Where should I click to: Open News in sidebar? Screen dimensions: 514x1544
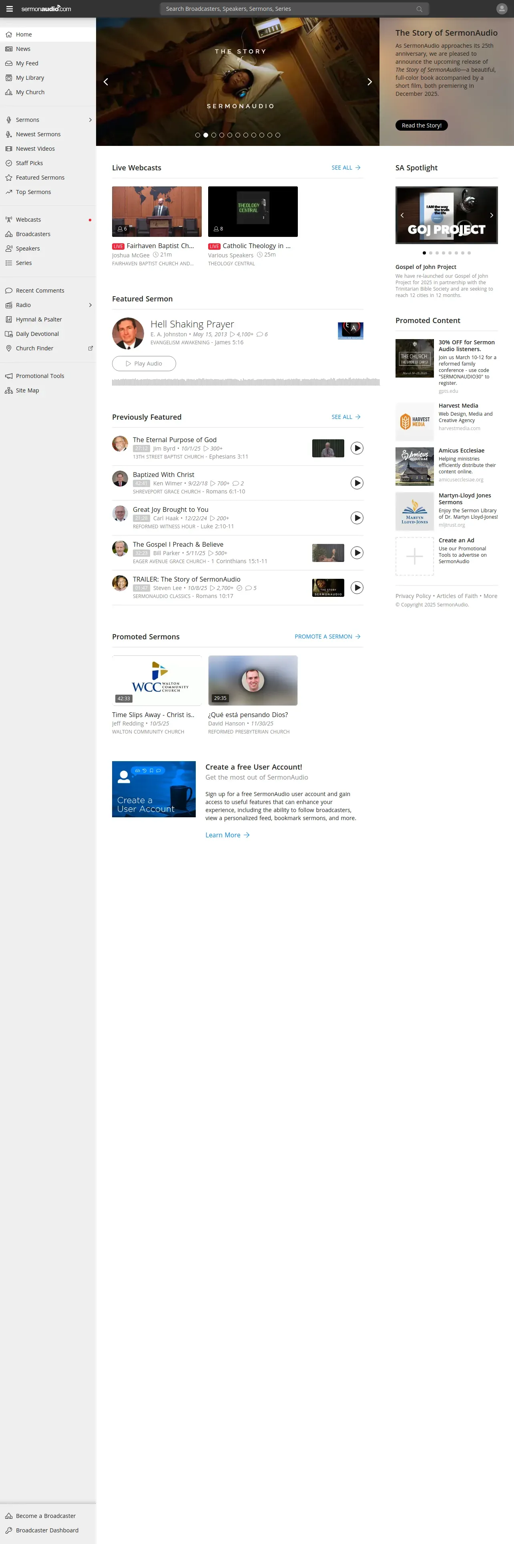click(x=48, y=49)
